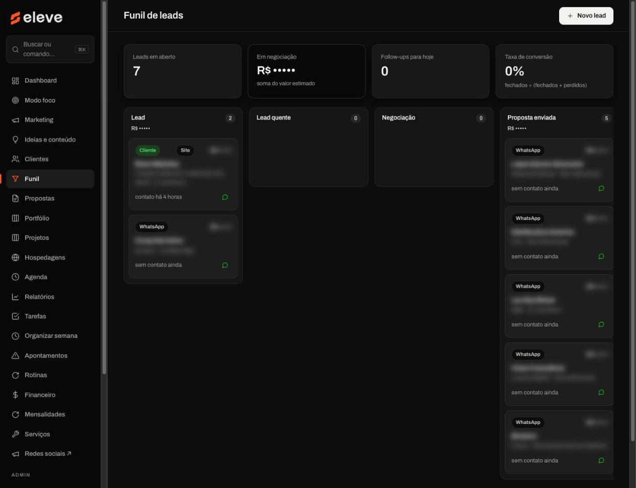This screenshot has height=488, width=636.
Task: Click the Relatórios chart icon
Action: (15, 297)
